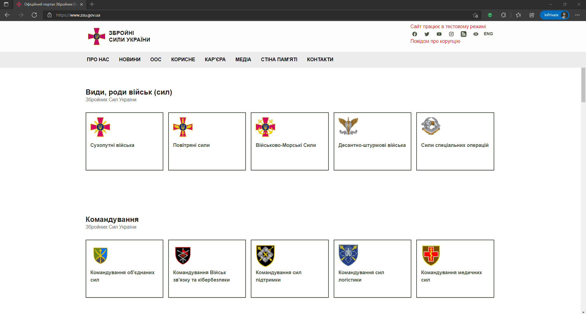Open the browser Extensions puzzle icon
586x314 pixels.
coord(503,15)
